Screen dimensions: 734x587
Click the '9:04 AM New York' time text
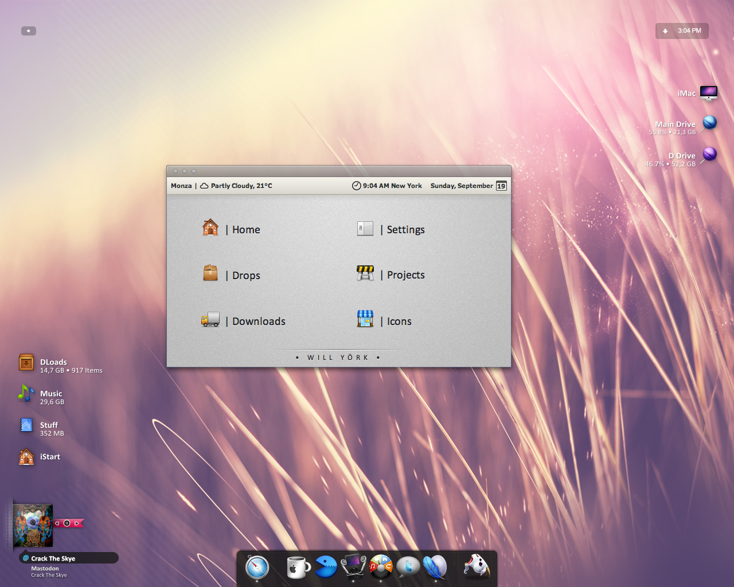click(392, 186)
